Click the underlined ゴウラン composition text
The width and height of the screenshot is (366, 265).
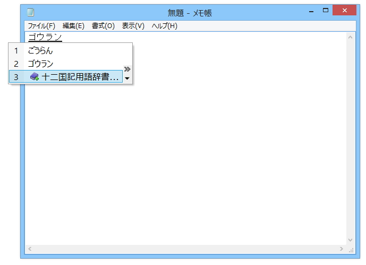[x=45, y=37]
